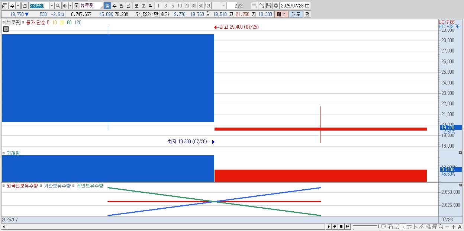Close the holdings indicator panel X button
Image resolution: width=464 pixels, height=231 pixels.
click(x=460, y=185)
